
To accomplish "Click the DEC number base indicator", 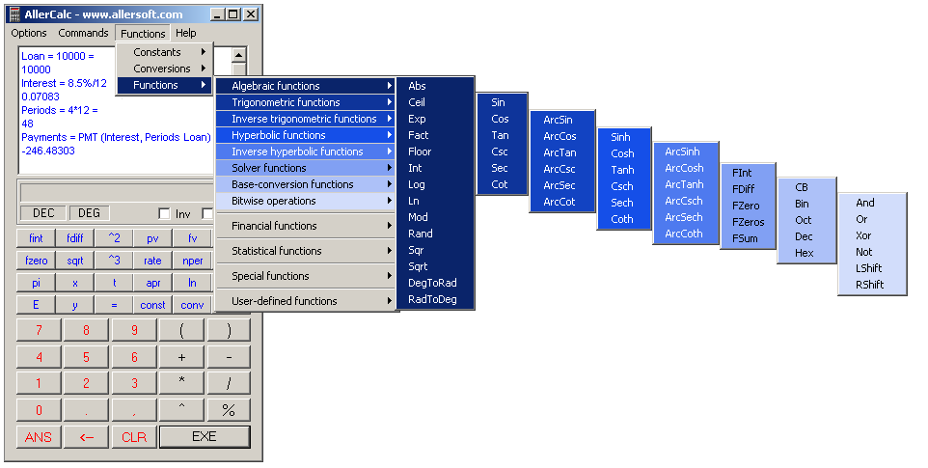I will point(43,213).
